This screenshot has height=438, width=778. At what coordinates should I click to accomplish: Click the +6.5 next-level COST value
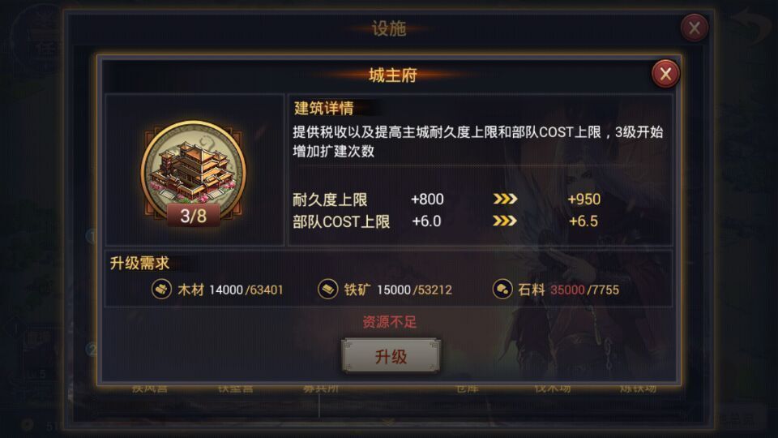(x=583, y=221)
